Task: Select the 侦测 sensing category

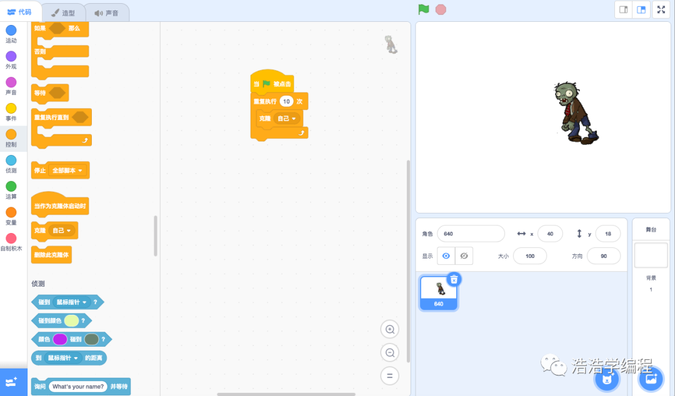Action: 11,164
